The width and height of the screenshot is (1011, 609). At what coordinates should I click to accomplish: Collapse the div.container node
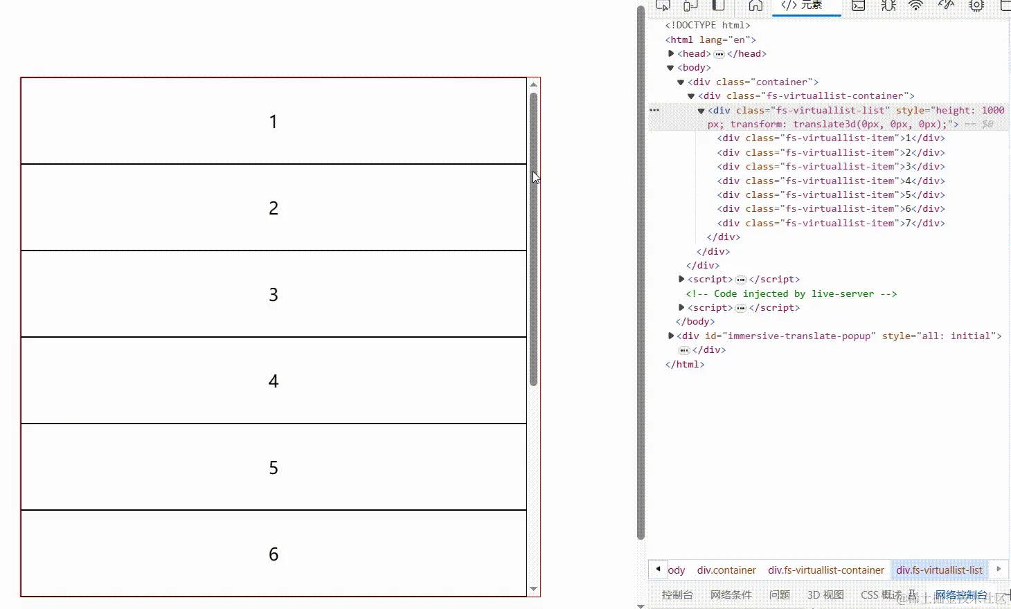tap(681, 82)
